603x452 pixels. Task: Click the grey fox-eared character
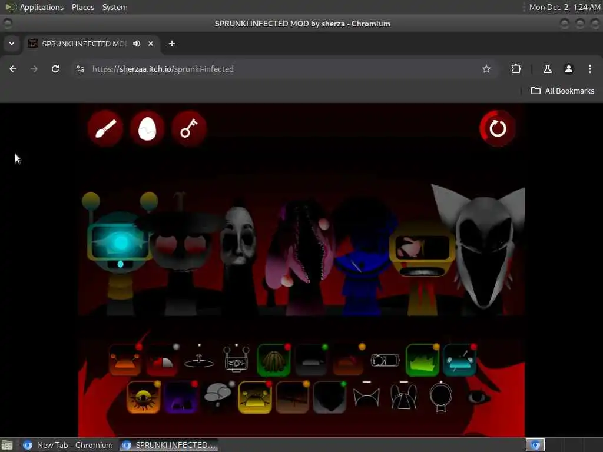[483, 250]
